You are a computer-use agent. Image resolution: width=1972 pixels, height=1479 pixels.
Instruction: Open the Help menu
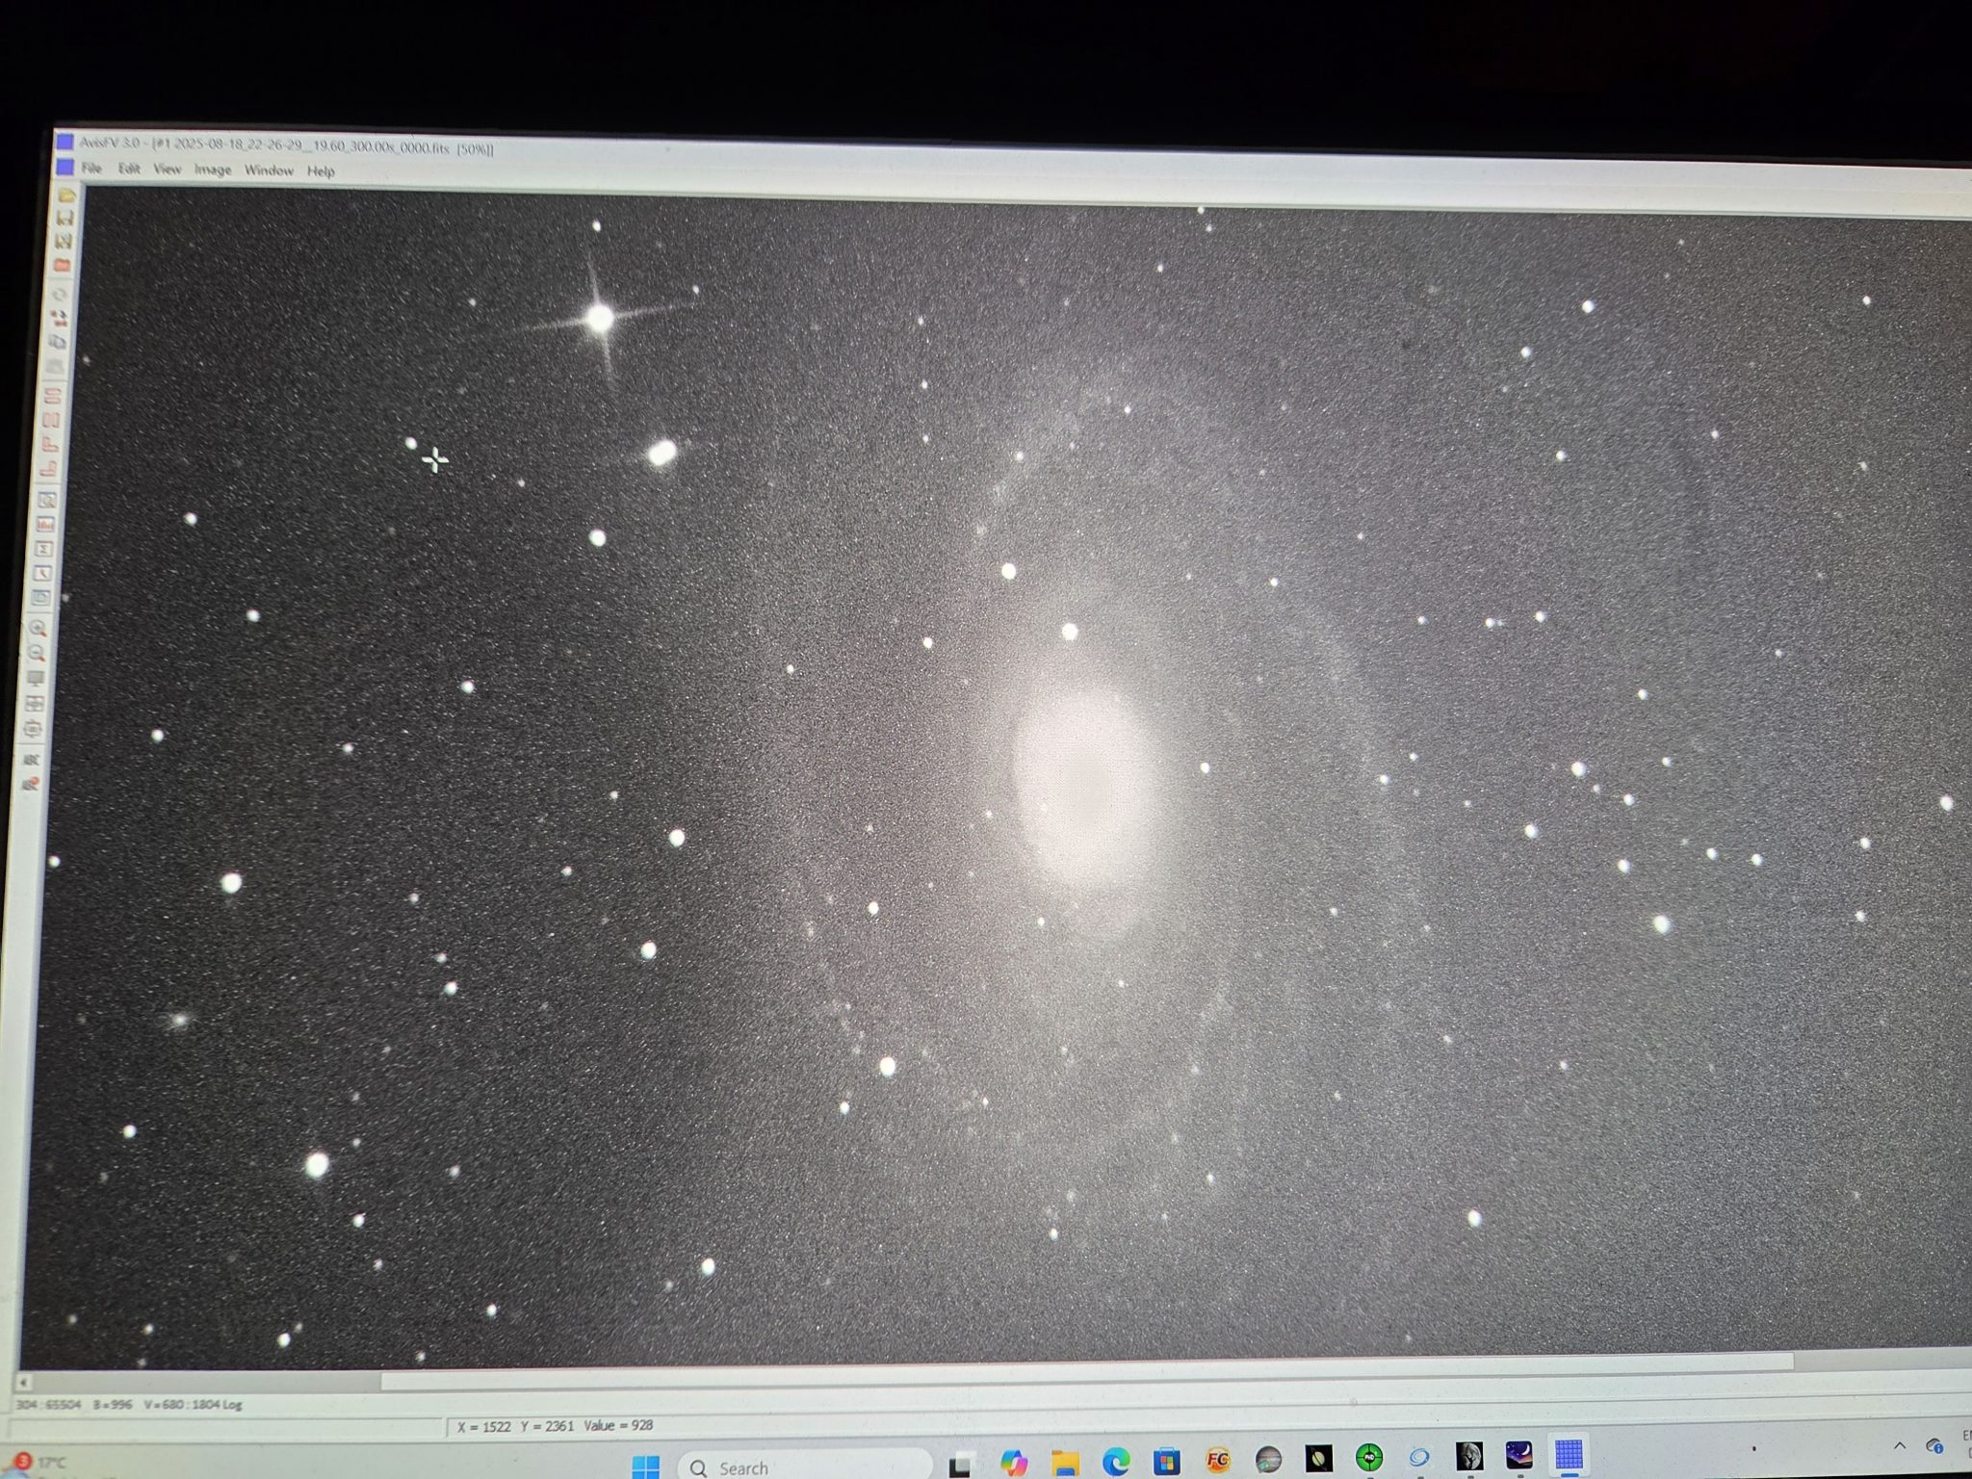(321, 171)
